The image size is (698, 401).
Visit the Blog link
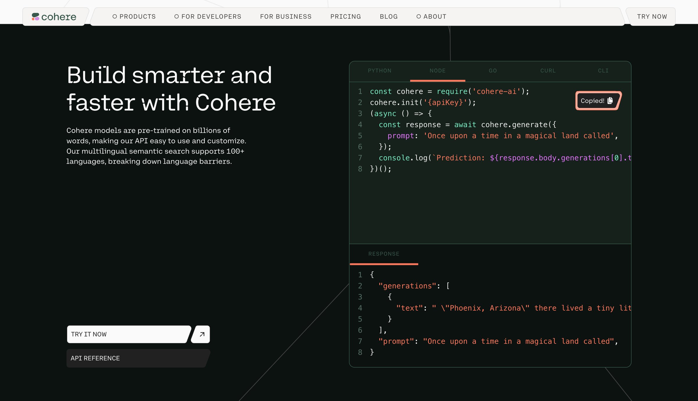tap(389, 17)
